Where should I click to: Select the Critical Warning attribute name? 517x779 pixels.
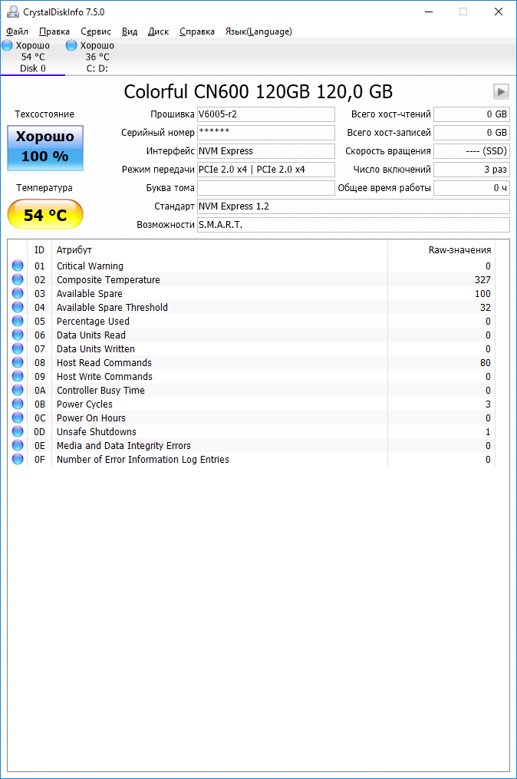pos(90,266)
